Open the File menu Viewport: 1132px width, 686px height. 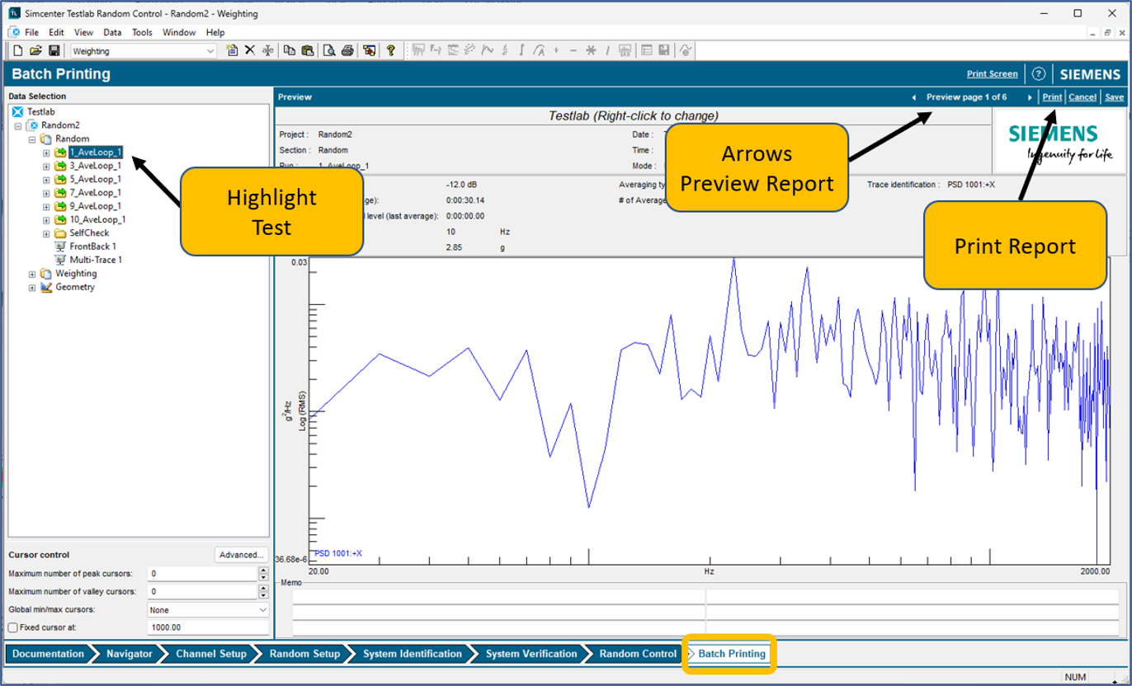[x=31, y=32]
